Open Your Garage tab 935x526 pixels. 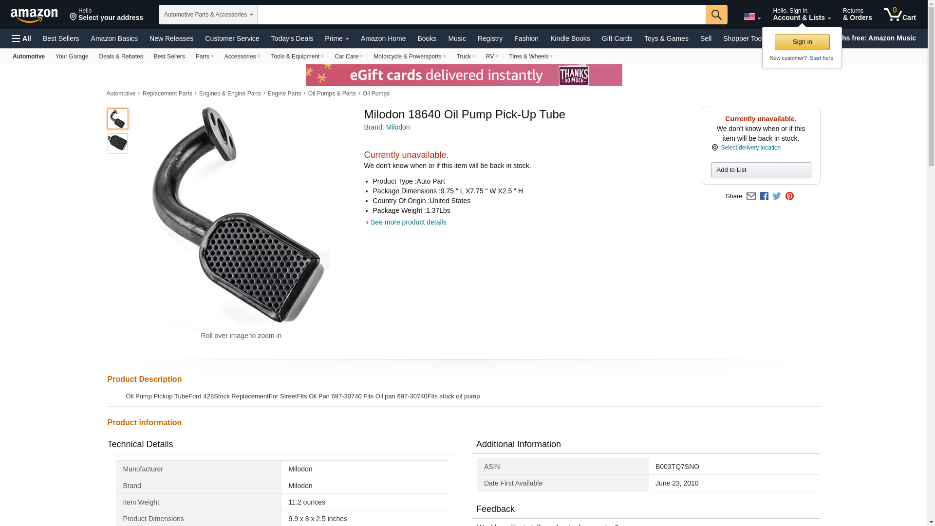tap(72, 56)
